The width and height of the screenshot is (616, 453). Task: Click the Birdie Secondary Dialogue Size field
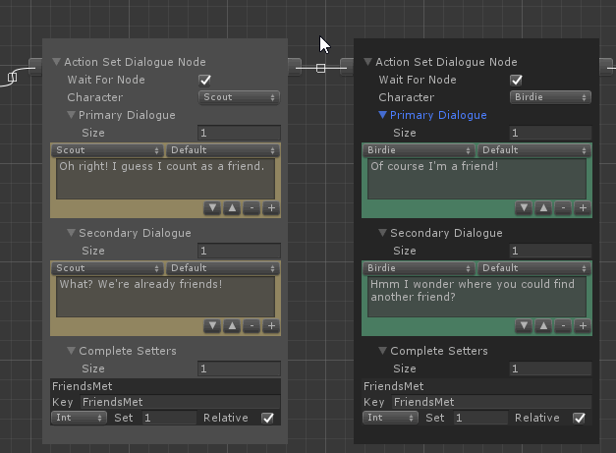click(550, 251)
